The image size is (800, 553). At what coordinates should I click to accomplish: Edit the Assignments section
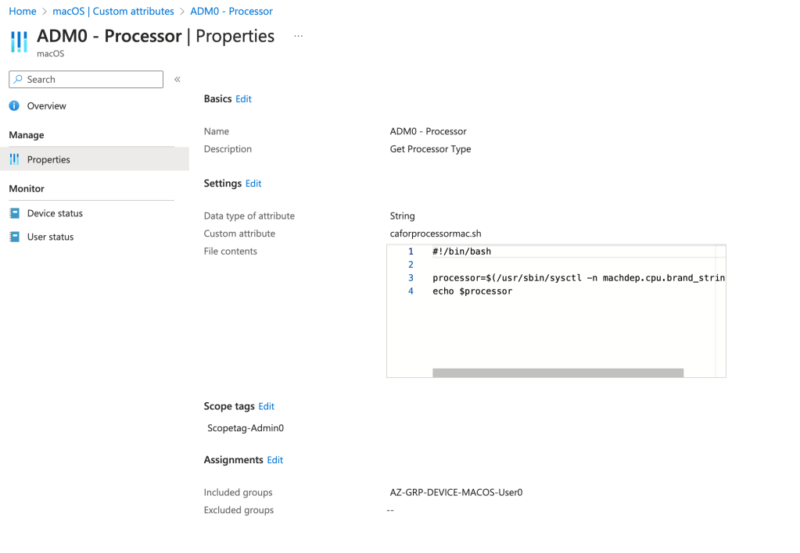pos(274,460)
